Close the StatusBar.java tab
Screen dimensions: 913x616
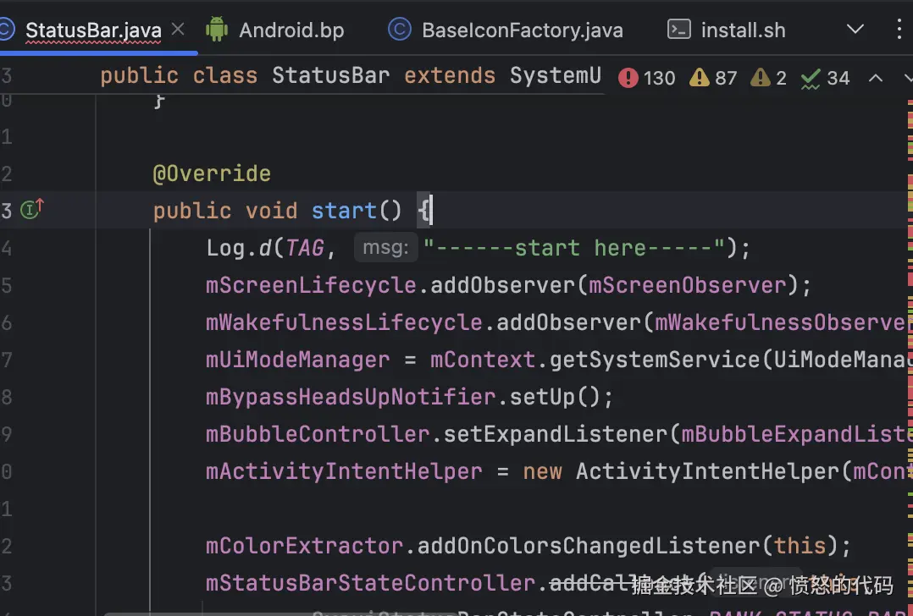(178, 29)
